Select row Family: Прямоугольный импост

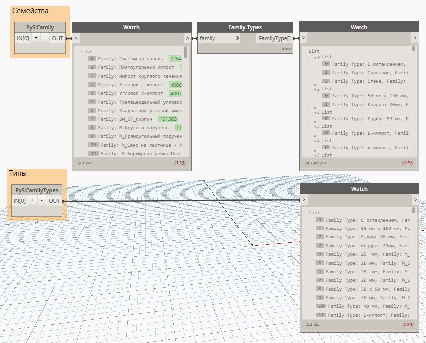(x=135, y=67)
